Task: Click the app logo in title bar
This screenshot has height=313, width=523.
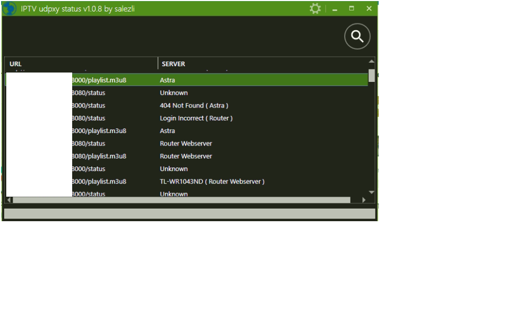Action: point(9,9)
